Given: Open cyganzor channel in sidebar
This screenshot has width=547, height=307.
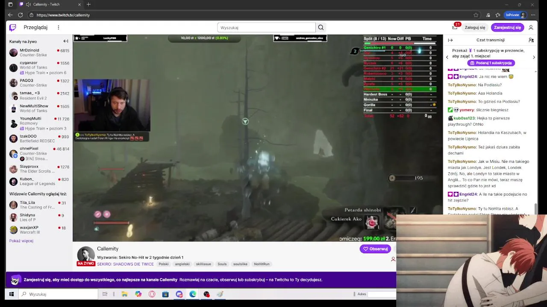Looking at the screenshot, I should (39, 67).
